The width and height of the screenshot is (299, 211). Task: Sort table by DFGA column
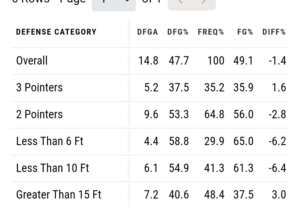click(148, 32)
